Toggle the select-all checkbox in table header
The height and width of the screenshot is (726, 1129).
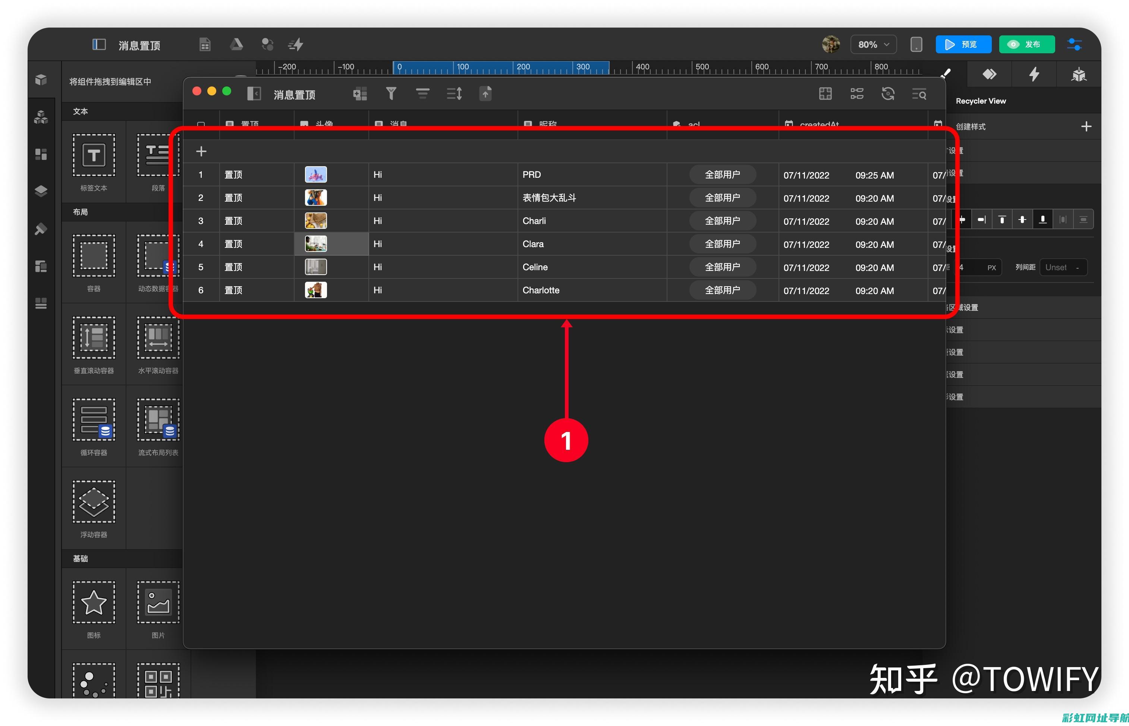pyautogui.click(x=201, y=125)
